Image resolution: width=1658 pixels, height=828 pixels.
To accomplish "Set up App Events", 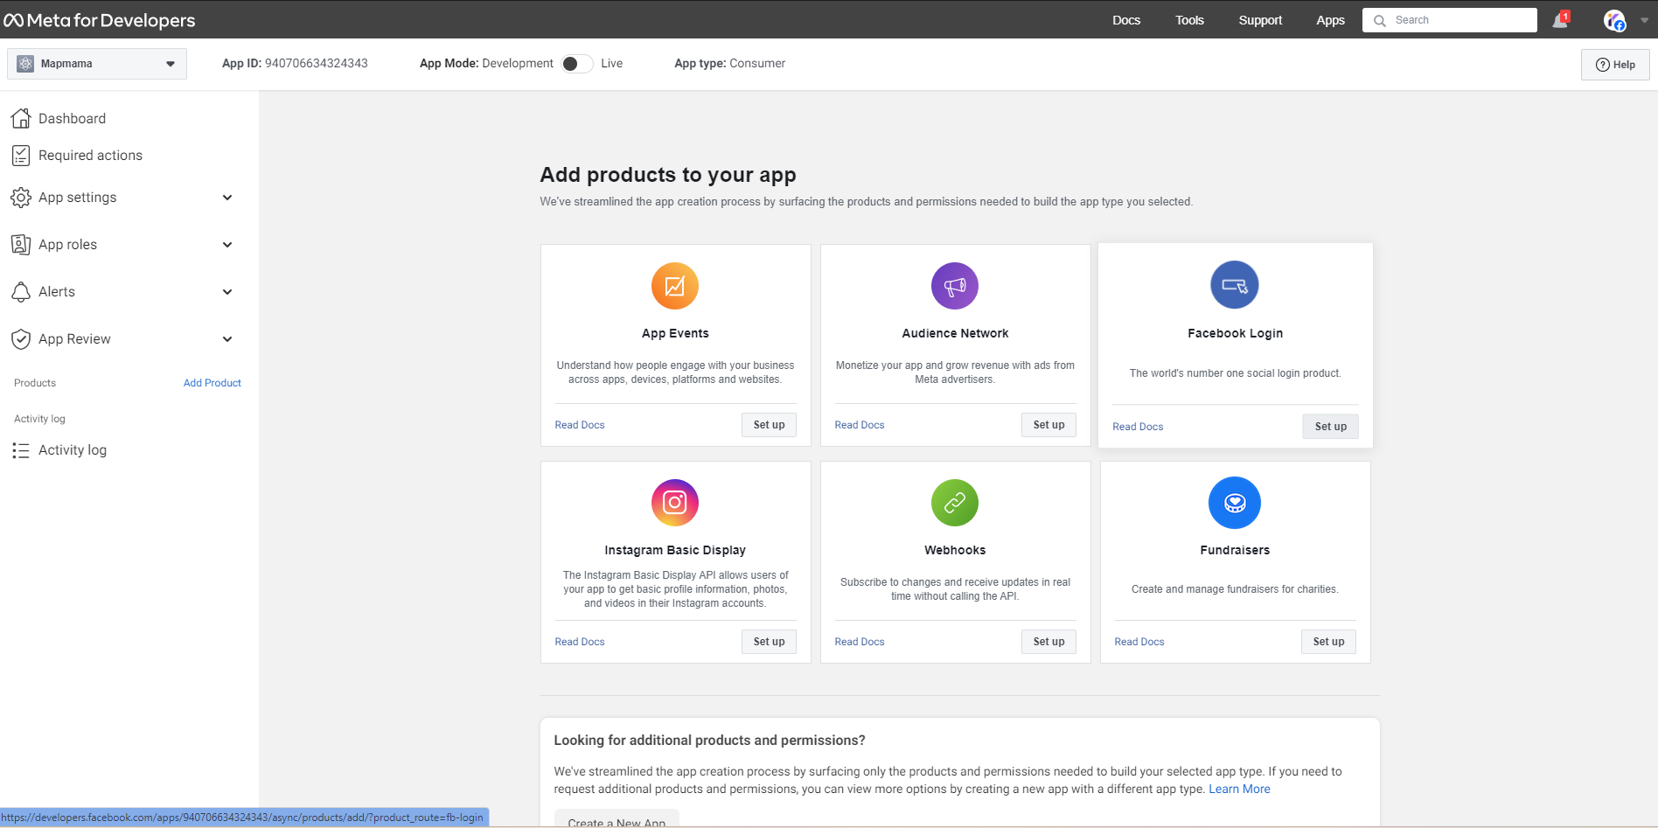I will (770, 425).
